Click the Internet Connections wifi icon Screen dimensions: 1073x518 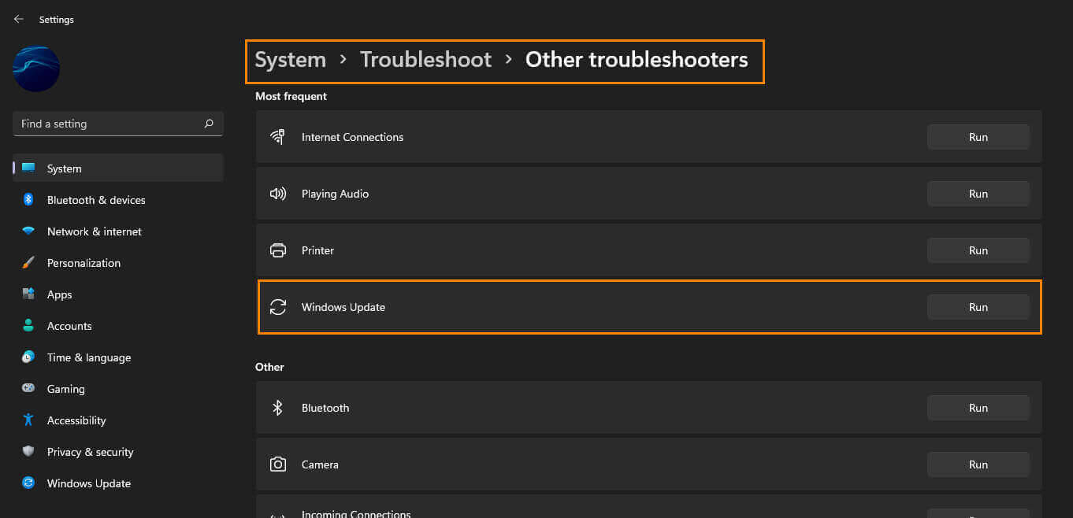pos(277,137)
